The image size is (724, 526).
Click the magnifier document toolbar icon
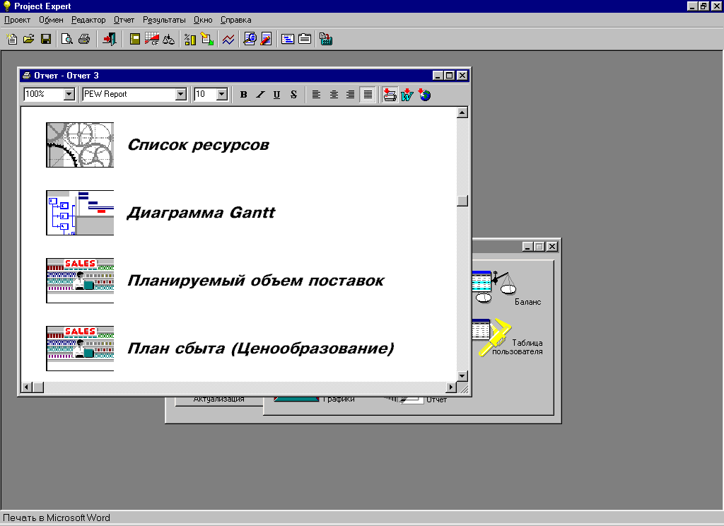click(x=250, y=40)
